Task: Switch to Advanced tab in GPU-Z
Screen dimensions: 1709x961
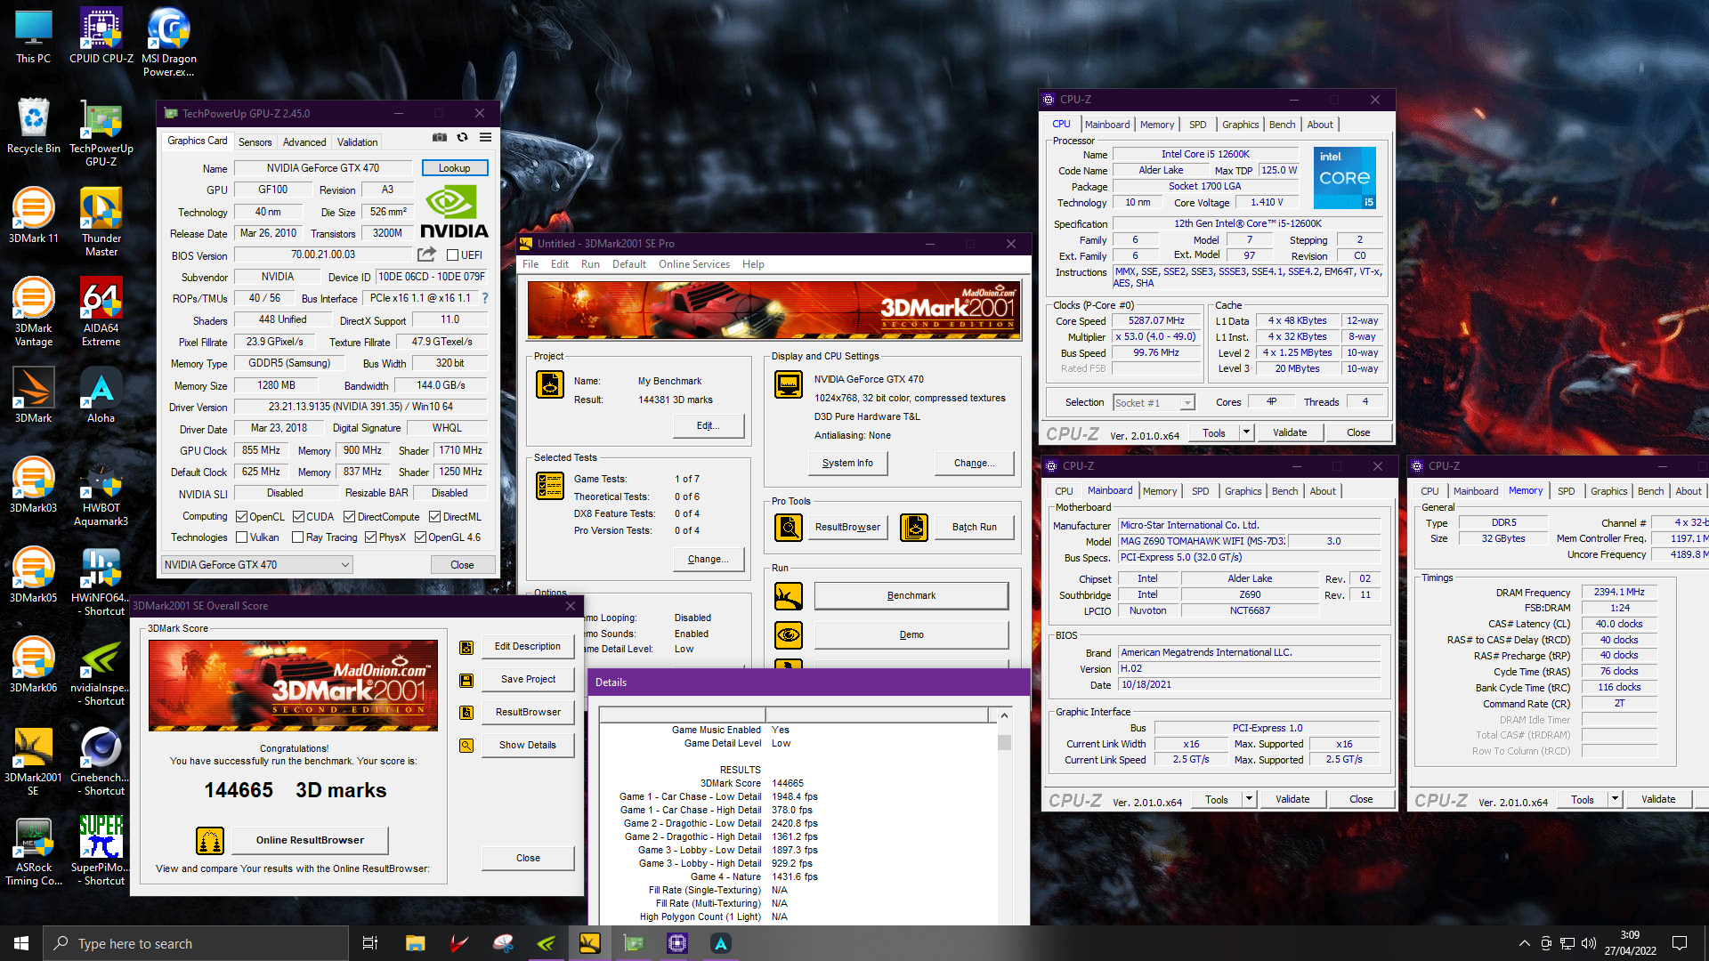Action: click(x=304, y=142)
